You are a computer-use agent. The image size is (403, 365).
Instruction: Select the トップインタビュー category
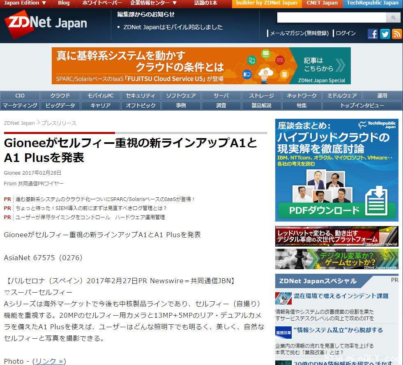click(x=362, y=106)
